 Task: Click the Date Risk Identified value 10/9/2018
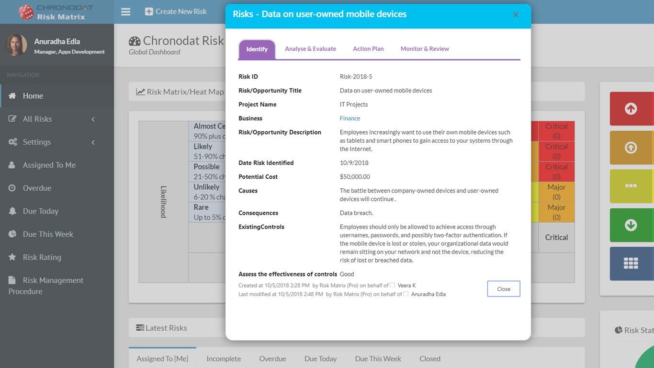354,163
